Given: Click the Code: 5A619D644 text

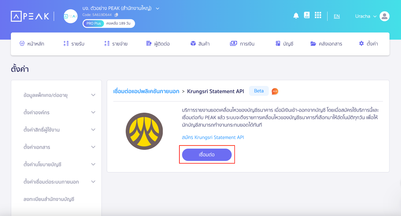Looking at the screenshot, I should click(x=97, y=15).
